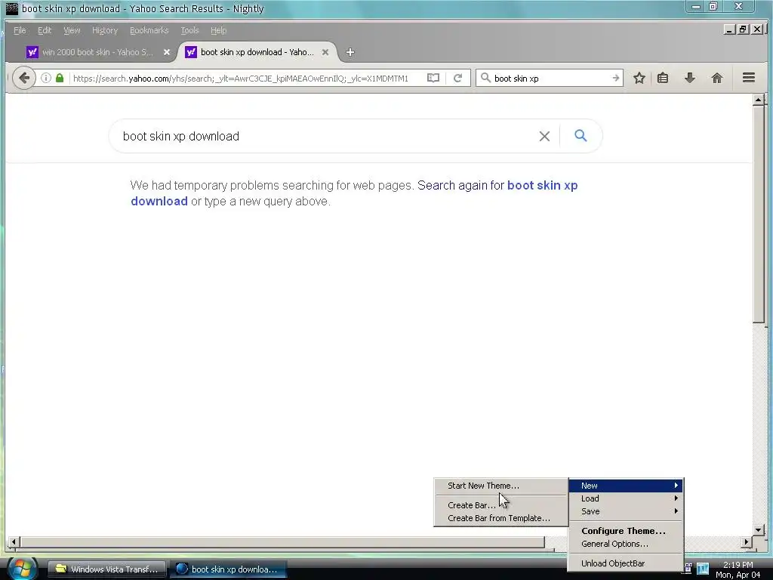The image size is (773, 580).
Task: Click Yahoo blue search magnifier button
Action: pos(581,136)
